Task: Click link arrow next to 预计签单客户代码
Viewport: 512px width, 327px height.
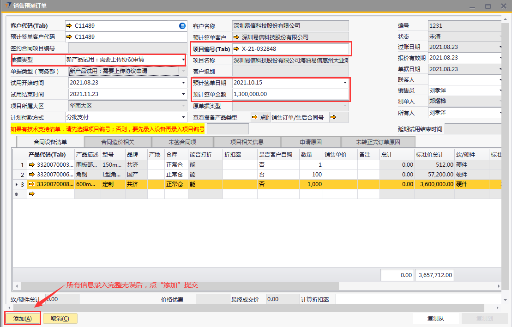Action: 69,37
